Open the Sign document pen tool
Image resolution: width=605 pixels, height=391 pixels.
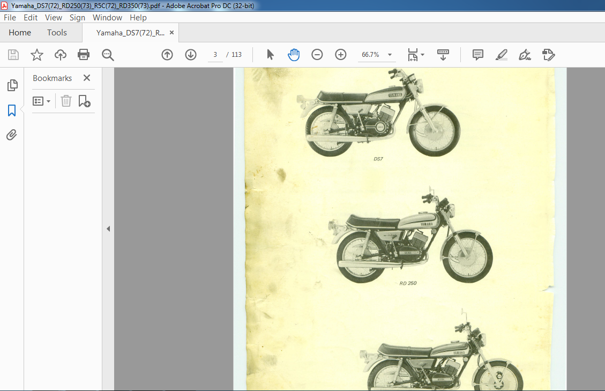click(x=525, y=55)
